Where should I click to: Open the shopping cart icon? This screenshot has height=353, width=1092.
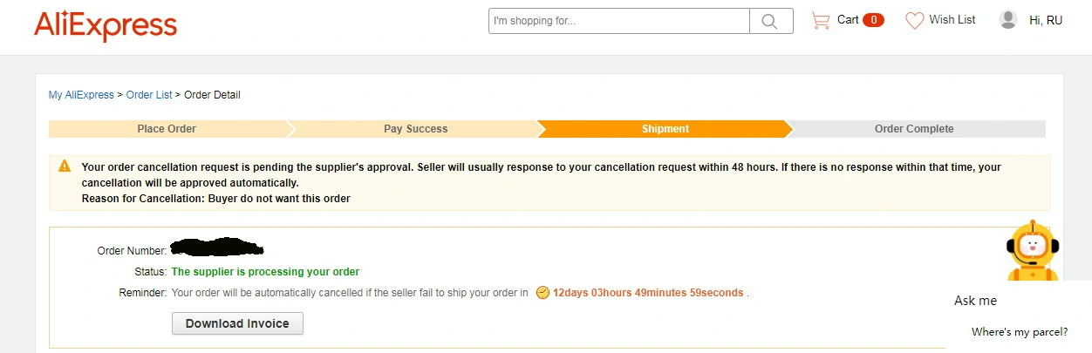click(x=820, y=20)
